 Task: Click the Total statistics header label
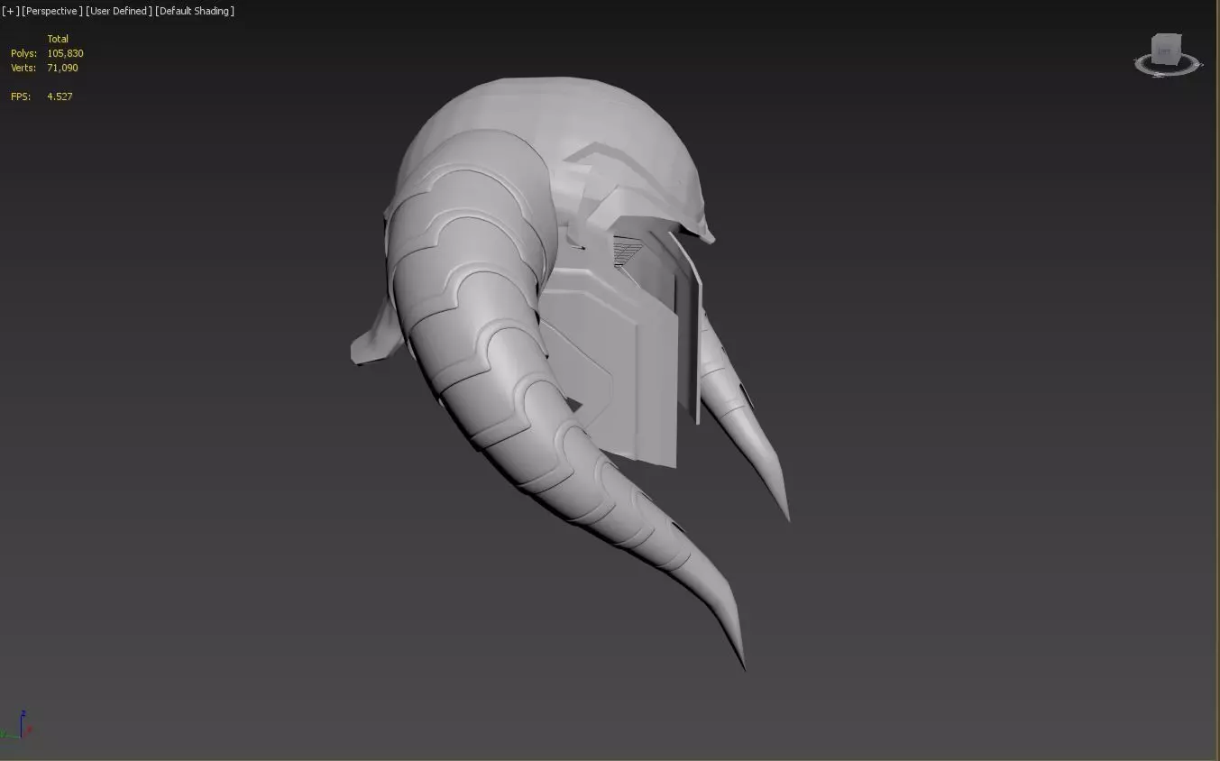pyautogui.click(x=58, y=39)
